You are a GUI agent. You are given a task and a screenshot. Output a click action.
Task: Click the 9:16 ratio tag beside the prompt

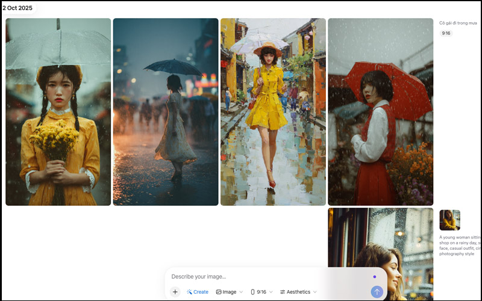click(446, 33)
